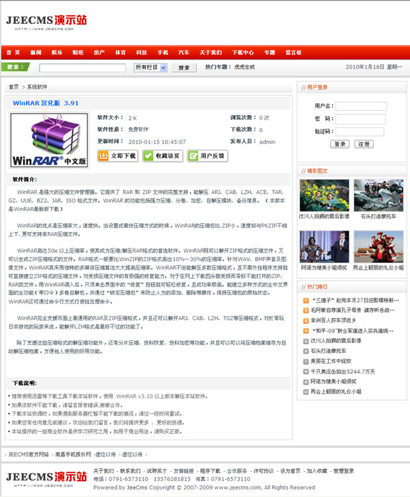Image resolution: width=410 pixels, height=497 pixels.
Task: Click rank icon beside “和平-09”联合军演
Action: (x=306, y=331)
